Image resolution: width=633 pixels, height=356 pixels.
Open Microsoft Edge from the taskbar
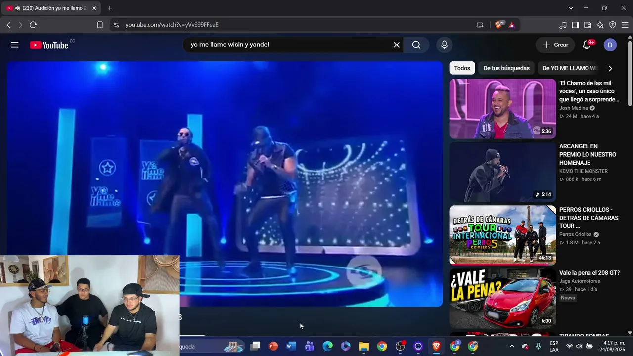[327, 346]
